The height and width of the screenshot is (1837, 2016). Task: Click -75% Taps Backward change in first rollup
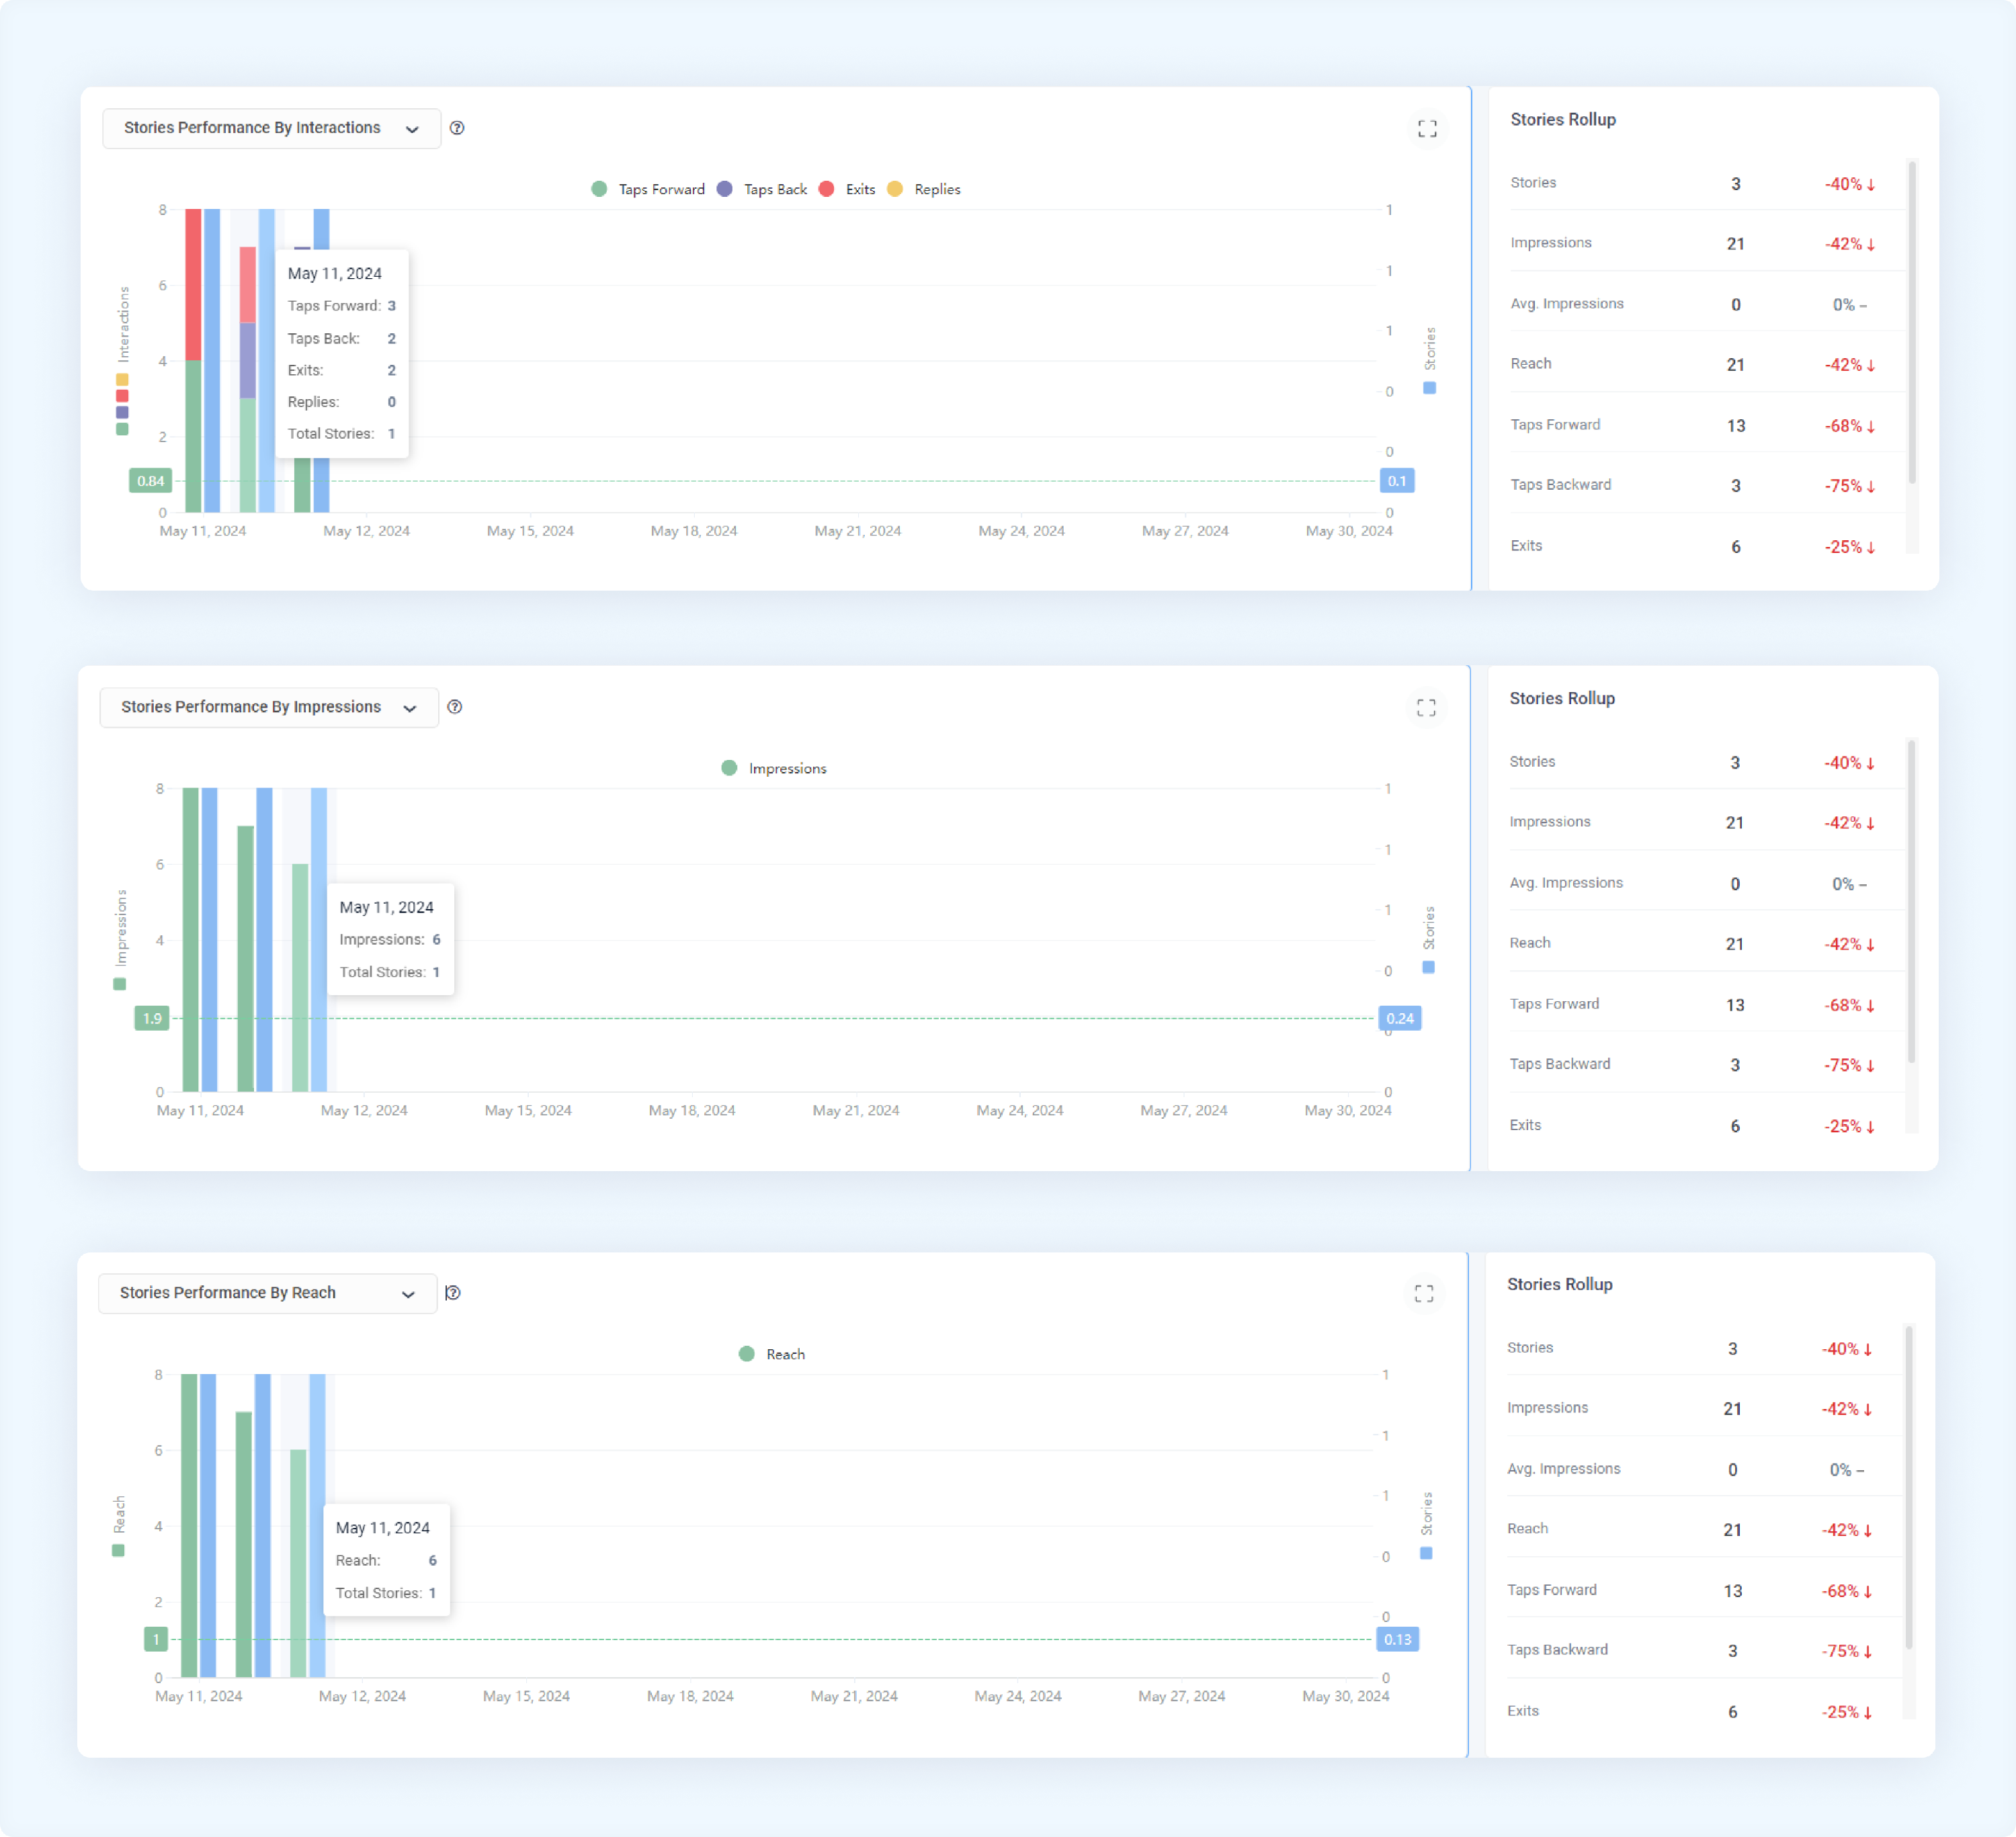pos(1850,486)
